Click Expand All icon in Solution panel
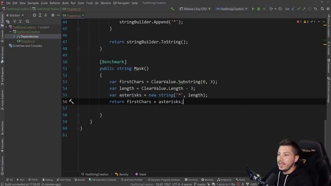The image size is (331, 186). click(40, 15)
